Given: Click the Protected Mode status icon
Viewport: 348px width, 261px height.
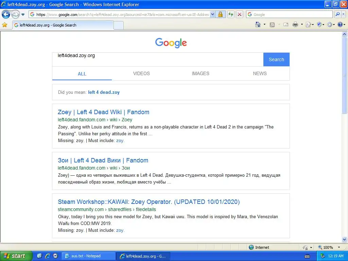Looking at the screenshot, I should (x=306, y=247).
